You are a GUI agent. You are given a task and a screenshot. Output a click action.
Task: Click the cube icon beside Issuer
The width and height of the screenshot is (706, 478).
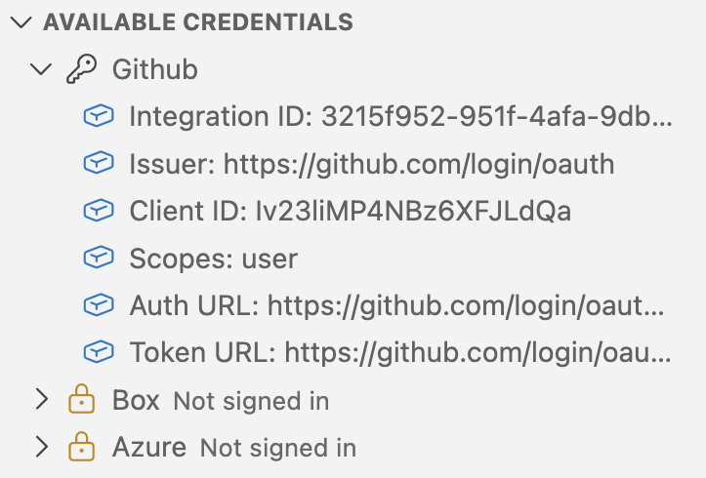point(97,164)
